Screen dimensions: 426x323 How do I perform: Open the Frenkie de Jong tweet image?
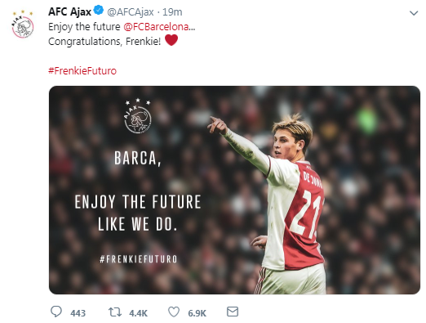(x=234, y=190)
